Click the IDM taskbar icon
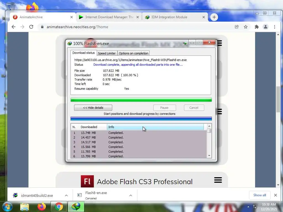The height and width of the screenshot is (212, 283). pyautogui.click(x=76, y=206)
